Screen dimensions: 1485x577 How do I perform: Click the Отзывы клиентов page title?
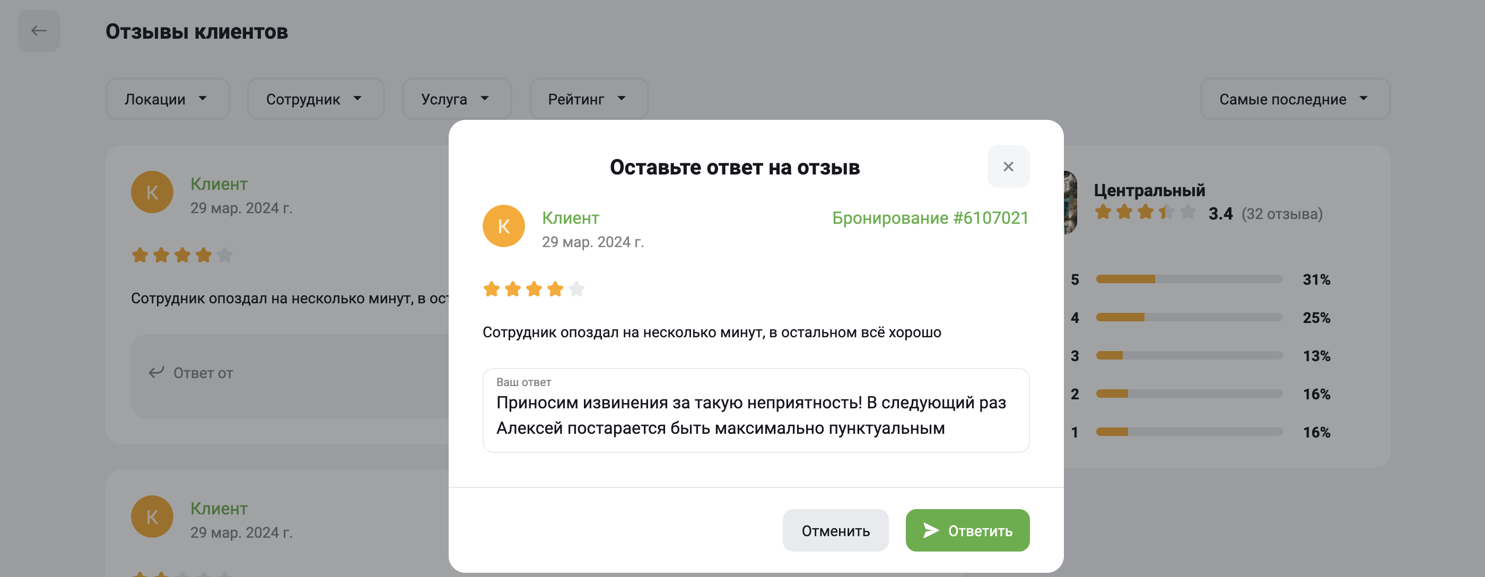point(197,31)
